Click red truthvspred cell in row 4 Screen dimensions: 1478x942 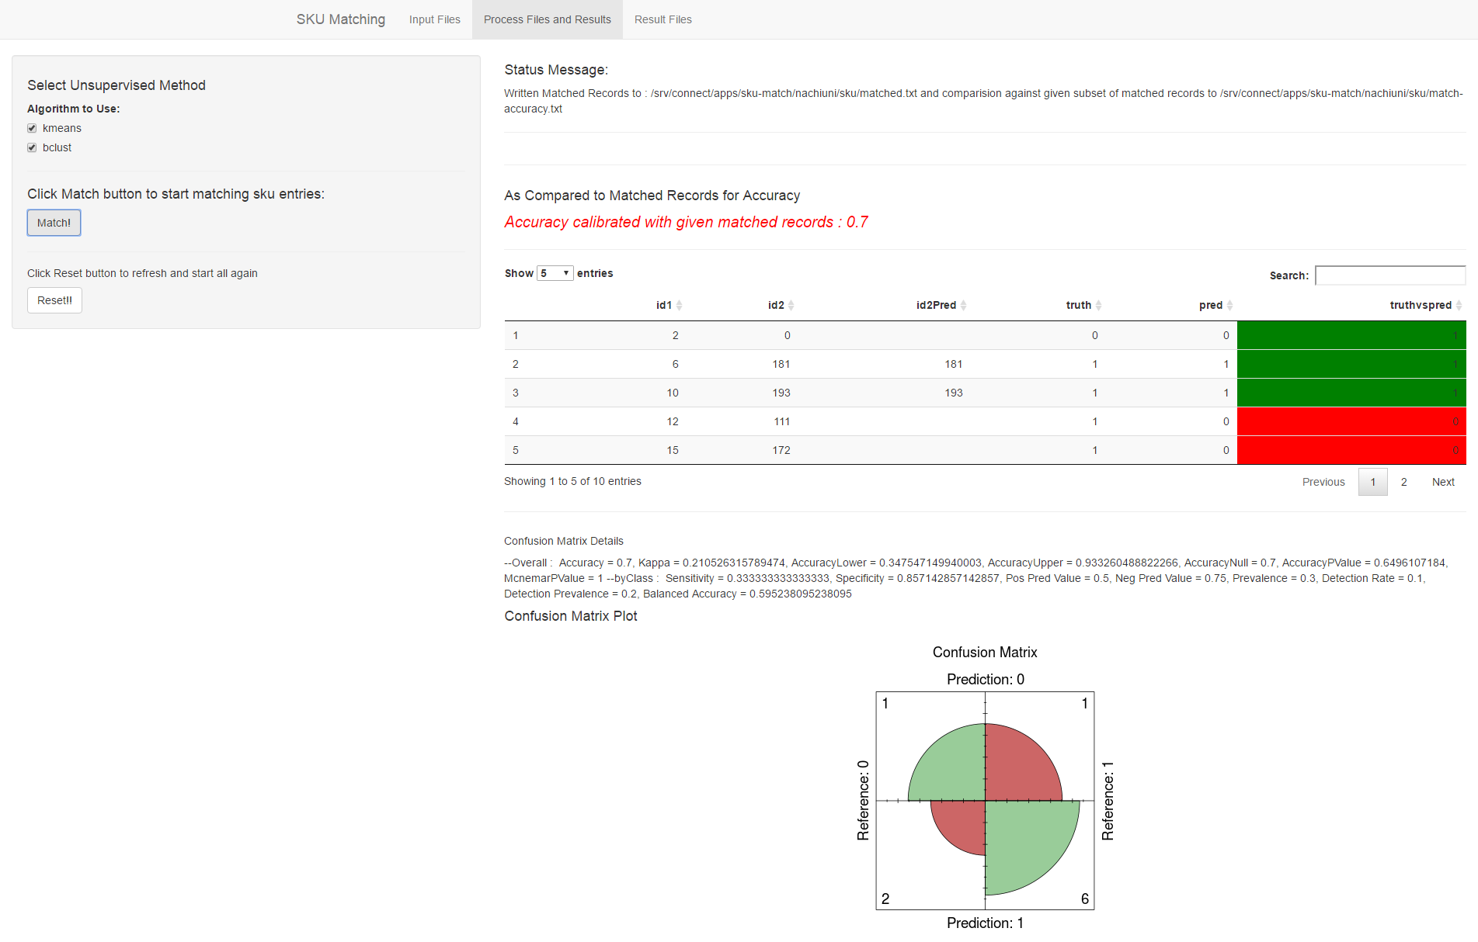(1351, 421)
